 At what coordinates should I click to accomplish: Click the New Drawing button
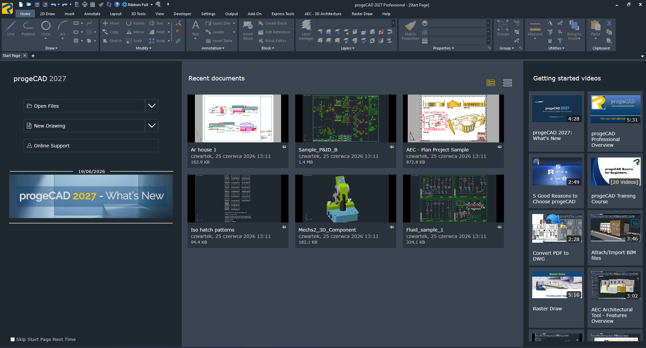pyautogui.click(x=84, y=126)
